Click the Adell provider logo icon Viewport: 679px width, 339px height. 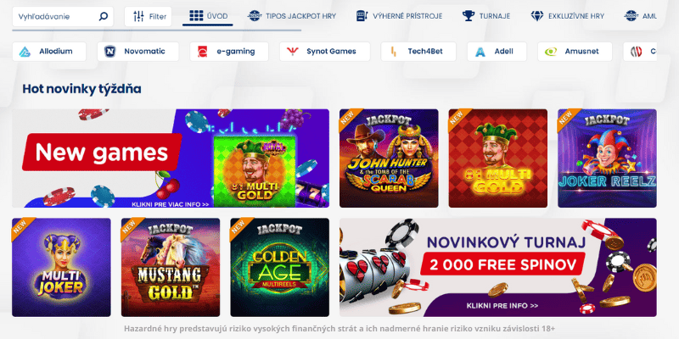click(x=480, y=52)
